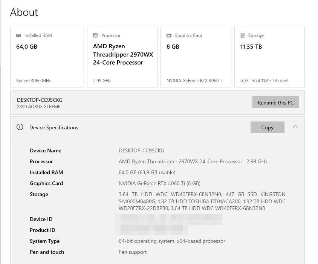Click the Device ID label

pos(41,219)
